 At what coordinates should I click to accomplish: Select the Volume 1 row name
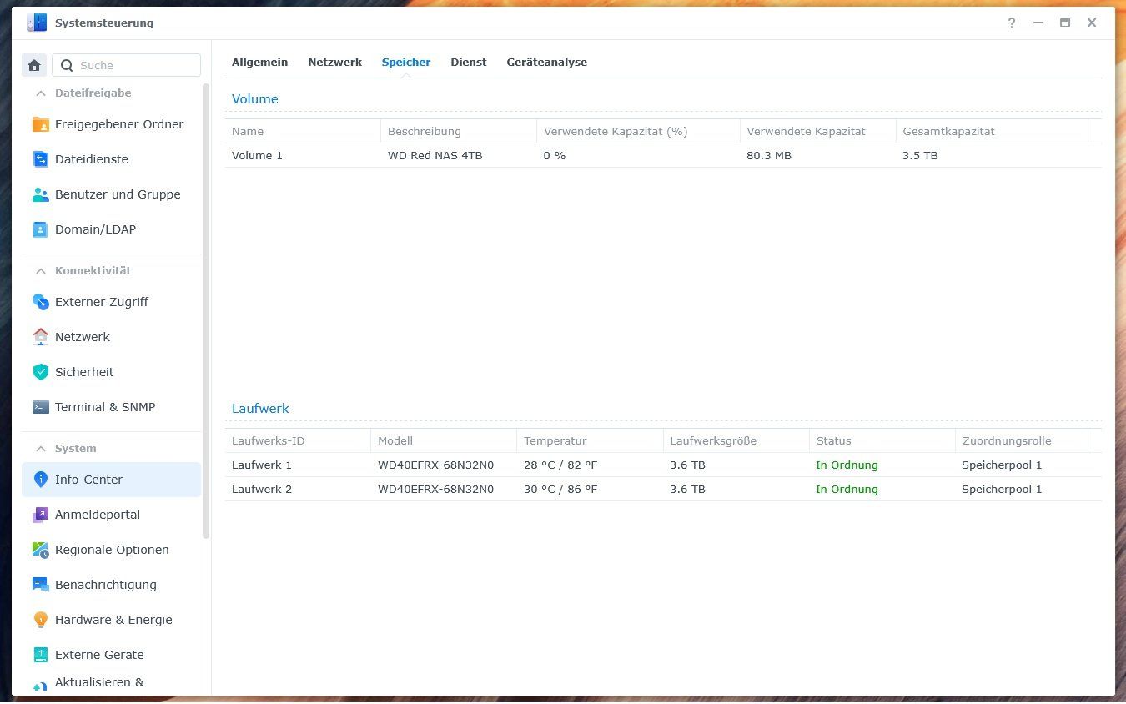[x=257, y=156]
